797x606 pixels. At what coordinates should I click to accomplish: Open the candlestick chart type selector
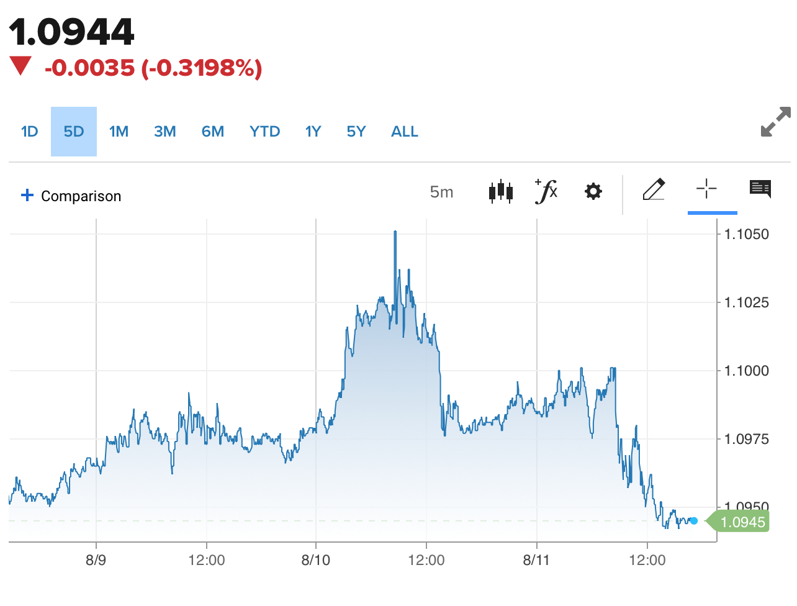pos(501,192)
